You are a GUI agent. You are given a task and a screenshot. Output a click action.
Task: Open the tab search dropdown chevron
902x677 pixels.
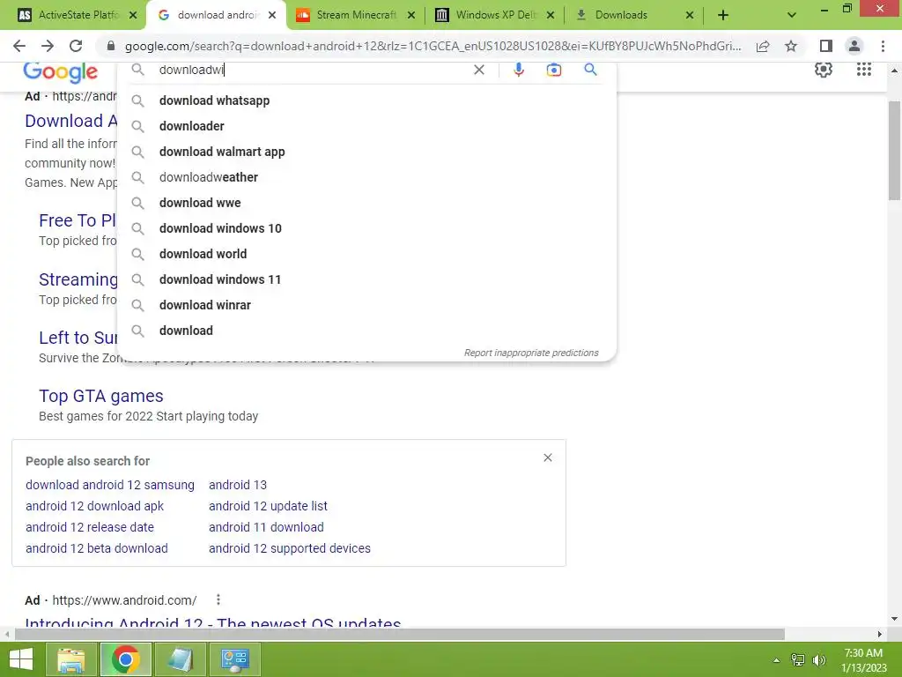click(792, 15)
